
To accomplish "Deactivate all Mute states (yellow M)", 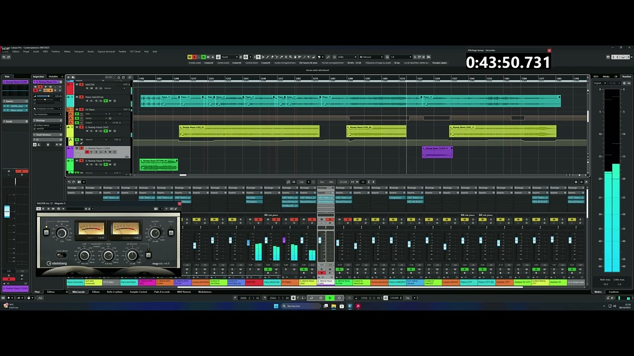I will click(x=190, y=57).
